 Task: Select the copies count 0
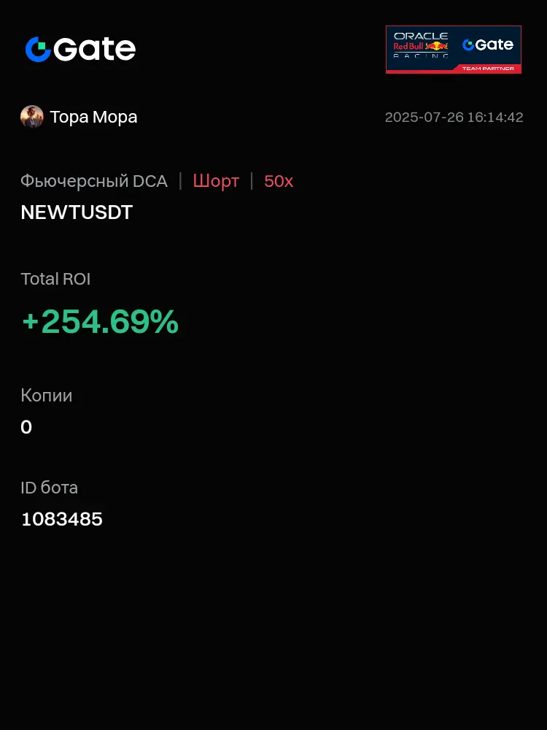[26, 427]
